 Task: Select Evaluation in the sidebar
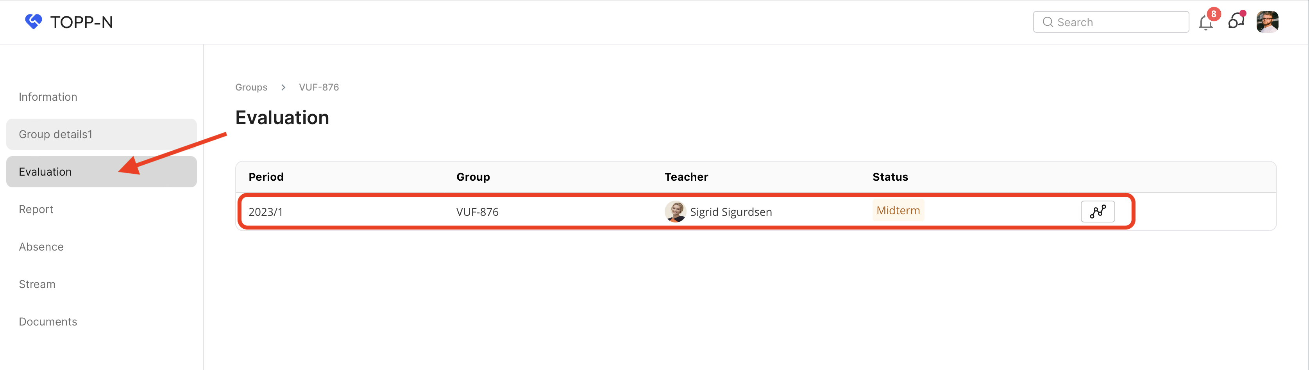pyautogui.click(x=45, y=172)
